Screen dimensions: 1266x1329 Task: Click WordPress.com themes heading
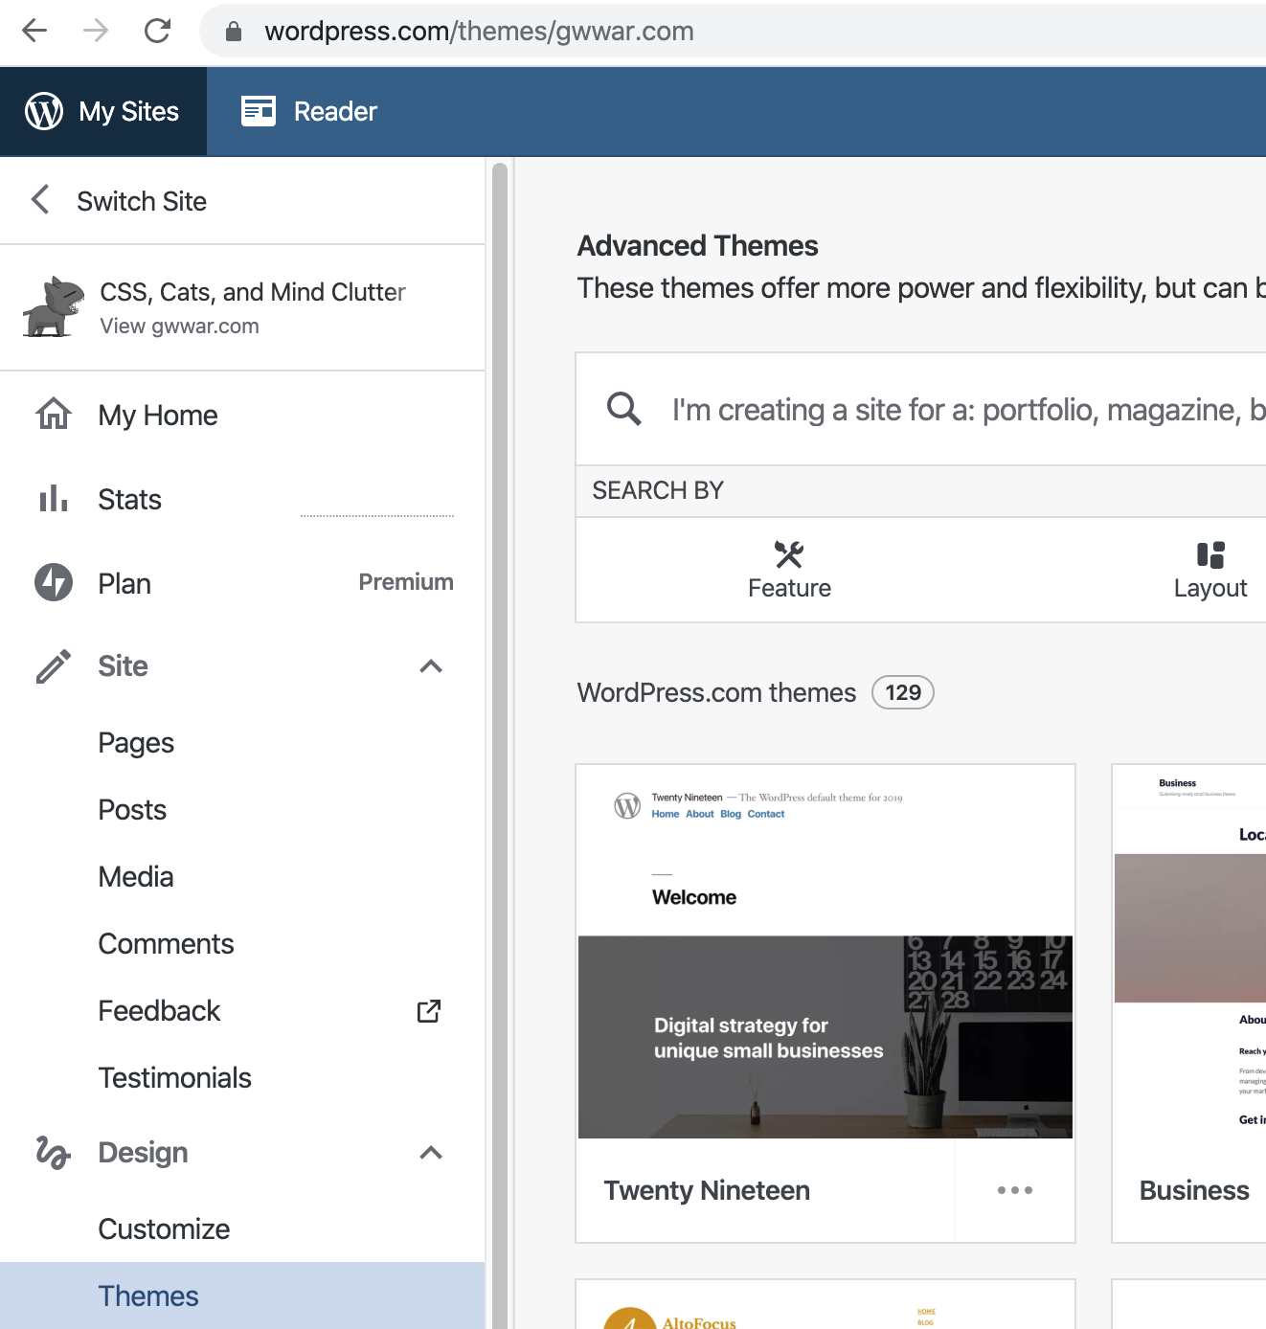716,692
